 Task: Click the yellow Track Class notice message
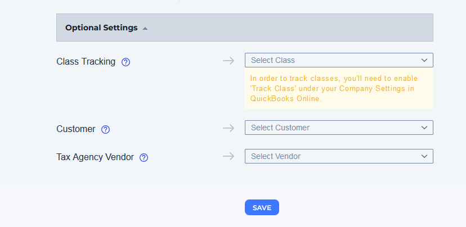point(339,88)
